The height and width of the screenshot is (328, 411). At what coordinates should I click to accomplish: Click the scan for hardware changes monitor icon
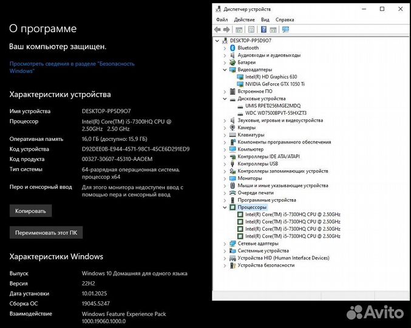pyautogui.click(x=285, y=30)
